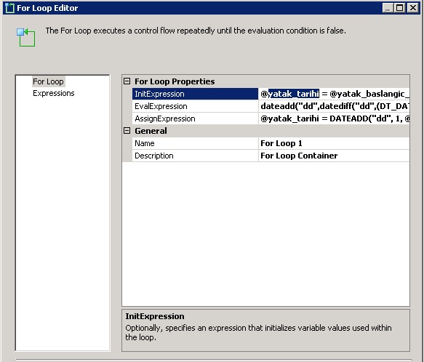This screenshot has width=424, height=362.
Task: Minimize the For Loop Editor window
Action: [388, 8]
